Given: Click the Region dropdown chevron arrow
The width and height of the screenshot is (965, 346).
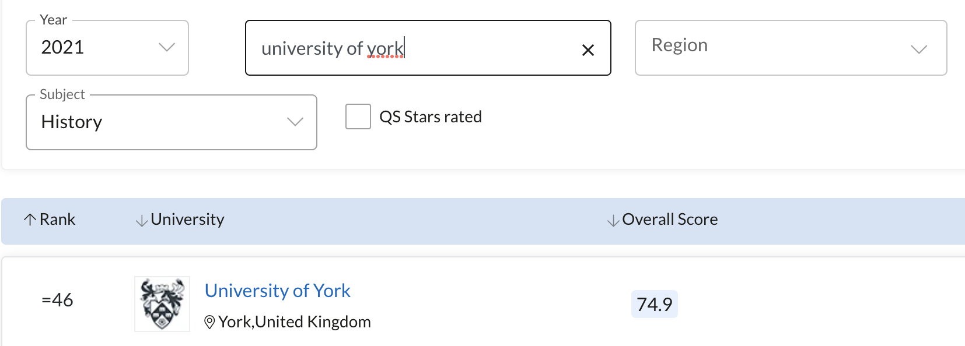Looking at the screenshot, I should click(919, 49).
